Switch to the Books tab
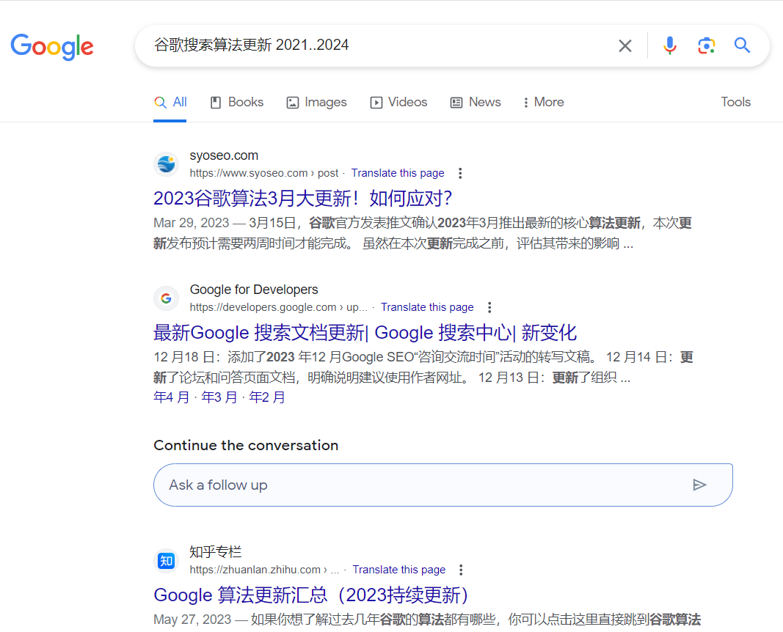This screenshot has height=632, width=783. (x=237, y=102)
